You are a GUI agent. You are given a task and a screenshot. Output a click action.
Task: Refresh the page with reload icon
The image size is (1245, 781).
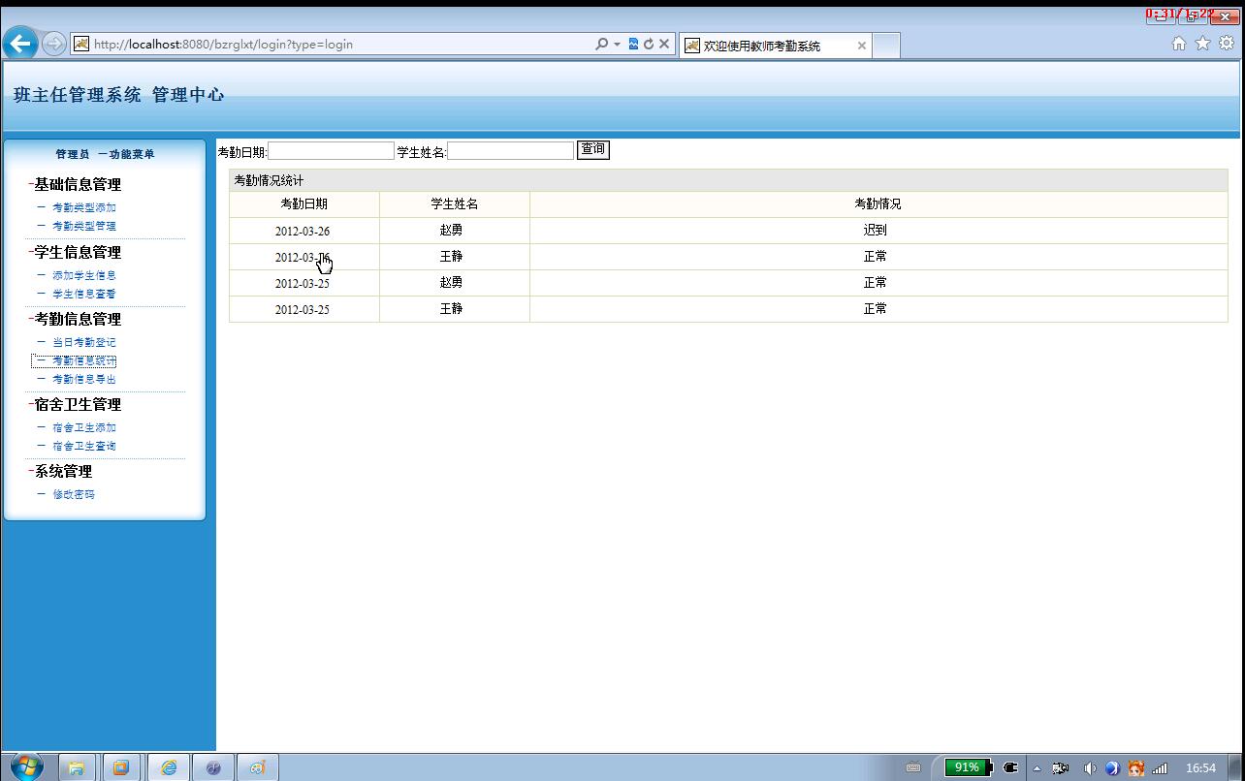649,44
